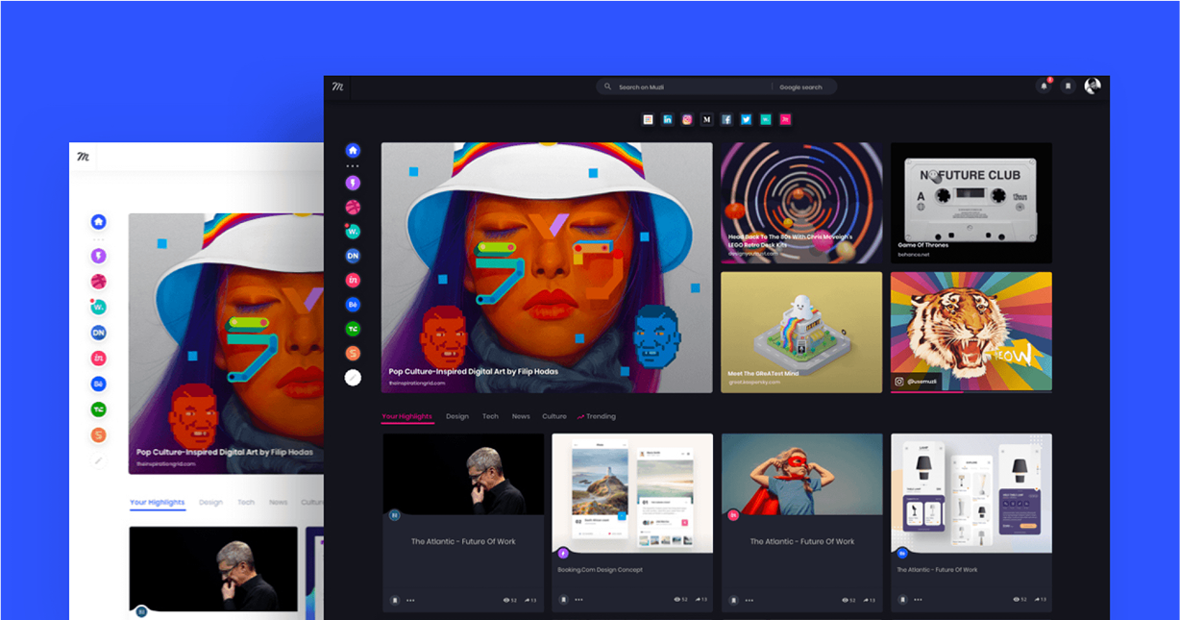Screen dimensions: 1180x620
Task: Open the Dribbble feed in dark sidebar
Action: (x=353, y=206)
